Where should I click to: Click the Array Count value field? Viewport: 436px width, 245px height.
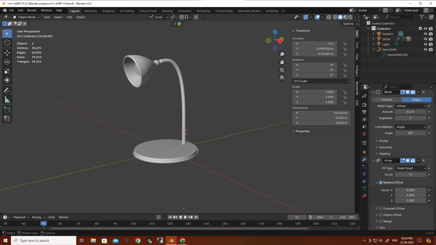click(x=410, y=175)
